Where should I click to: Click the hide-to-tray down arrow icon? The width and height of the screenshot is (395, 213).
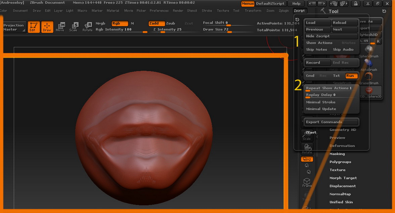pos(368,4)
